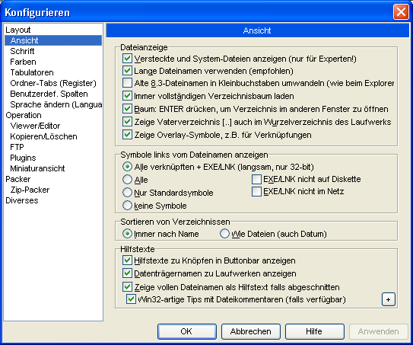Disable Versteckte und System-Dateien anzeigen checkbox
413x345 pixels.
[127, 59]
